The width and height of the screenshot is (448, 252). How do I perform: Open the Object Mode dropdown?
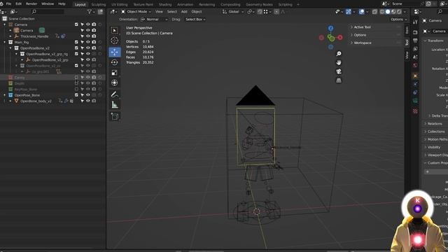coord(136,12)
